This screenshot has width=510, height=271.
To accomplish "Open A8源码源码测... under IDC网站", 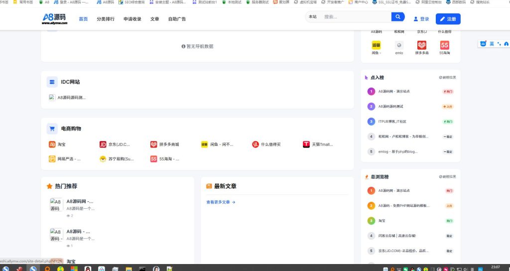I will pyautogui.click(x=67, y=97).
